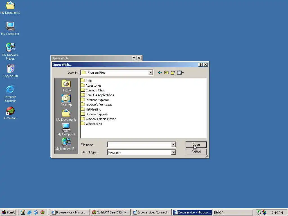The image size is (288, 216).
Task: Expand the File name dropdown arrow
Action: [173, 145]
